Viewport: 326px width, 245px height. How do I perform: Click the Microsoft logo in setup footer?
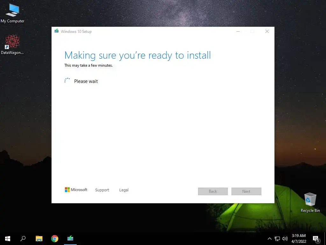pyautogui.click(x=76, y=189)
